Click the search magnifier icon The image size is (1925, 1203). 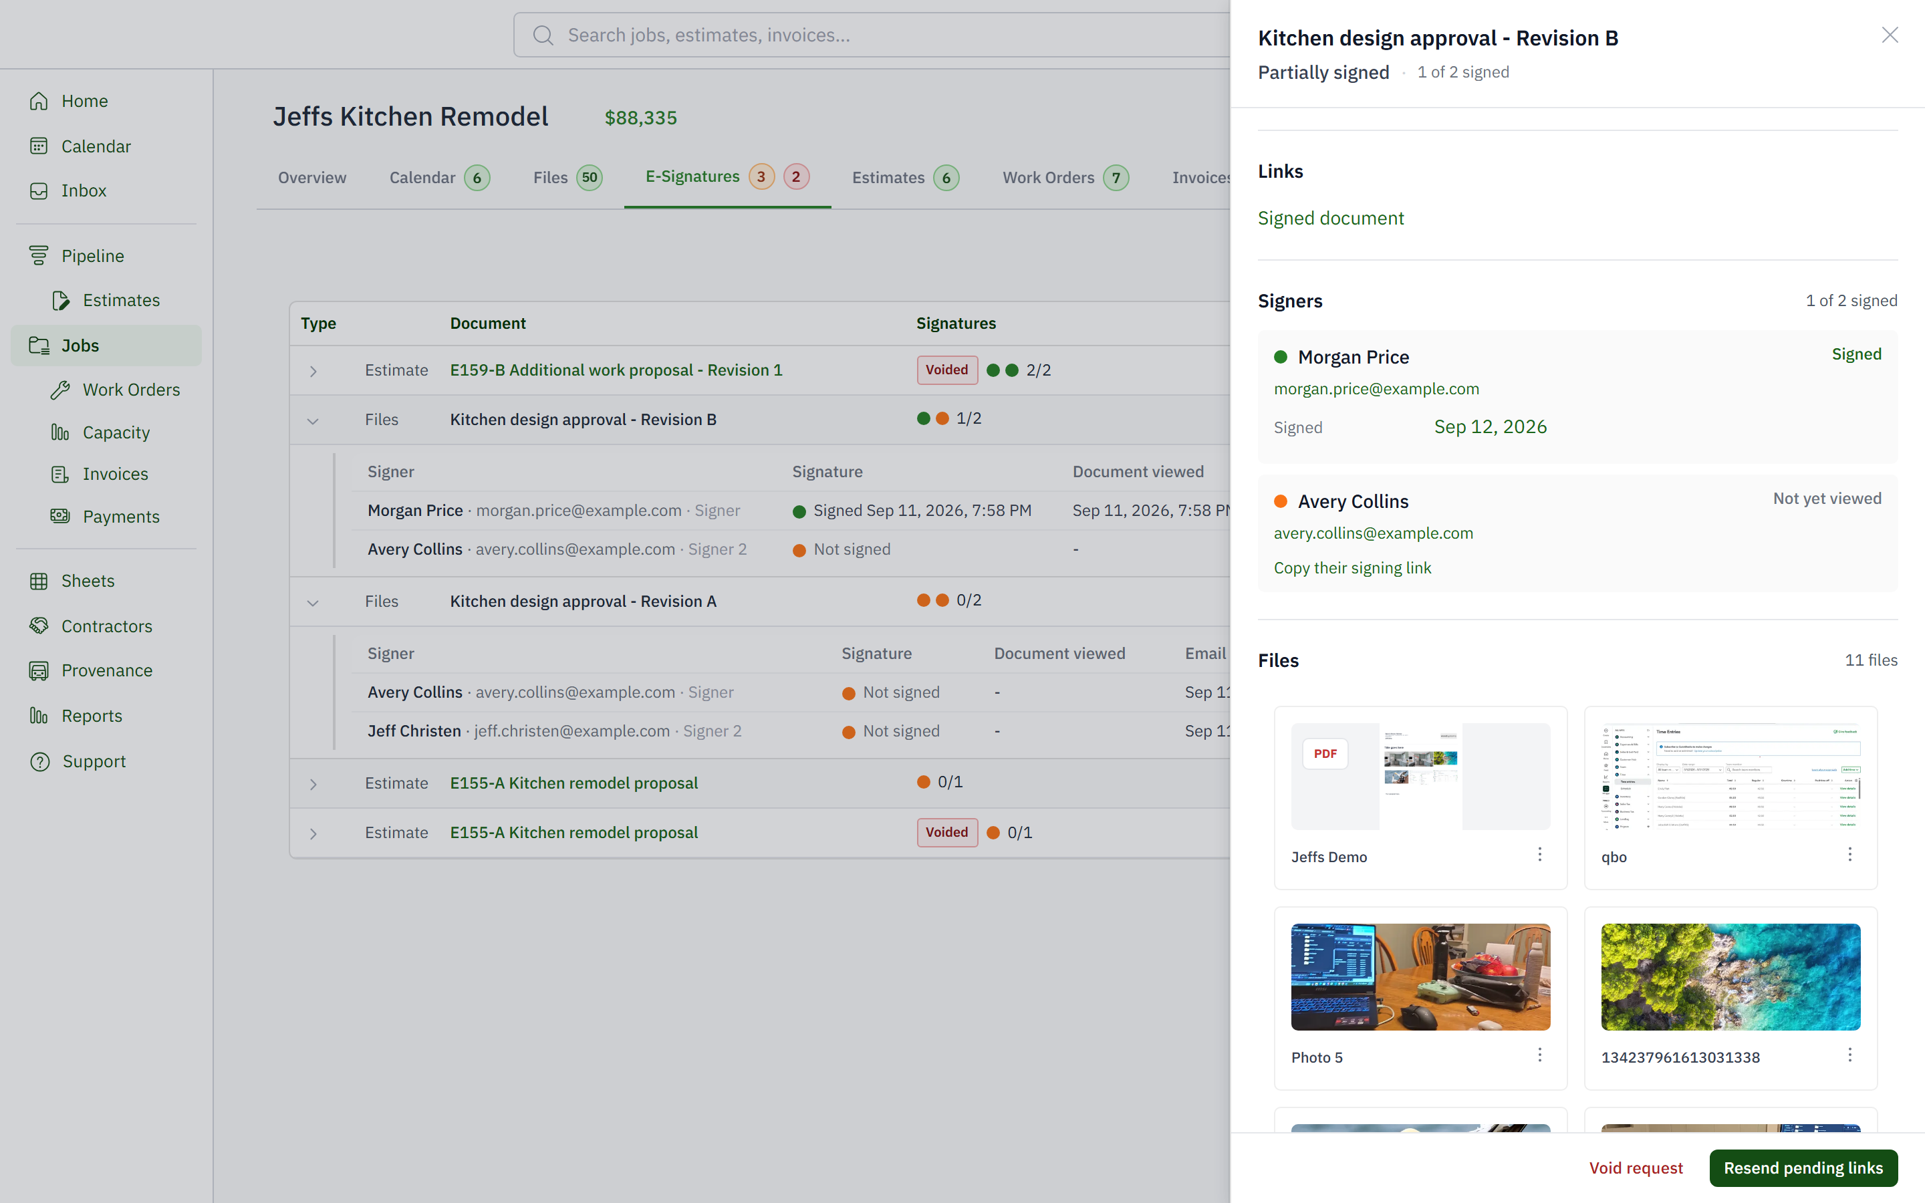pos(543,35)
